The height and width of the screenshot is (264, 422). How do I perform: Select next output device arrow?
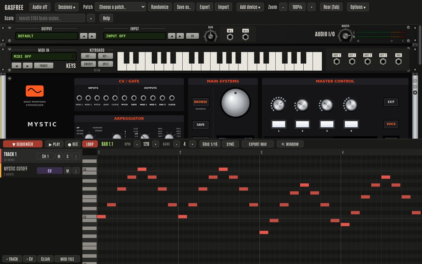coord(92,36)
